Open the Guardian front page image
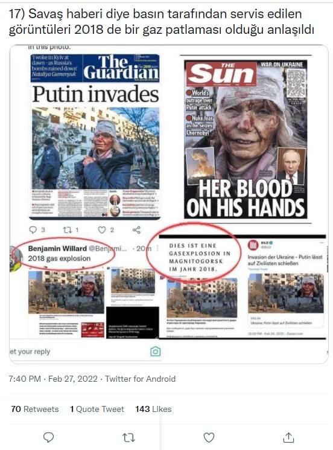Image resolution: width=333 pixels, height=450 pixels. (x=95, y=136)
